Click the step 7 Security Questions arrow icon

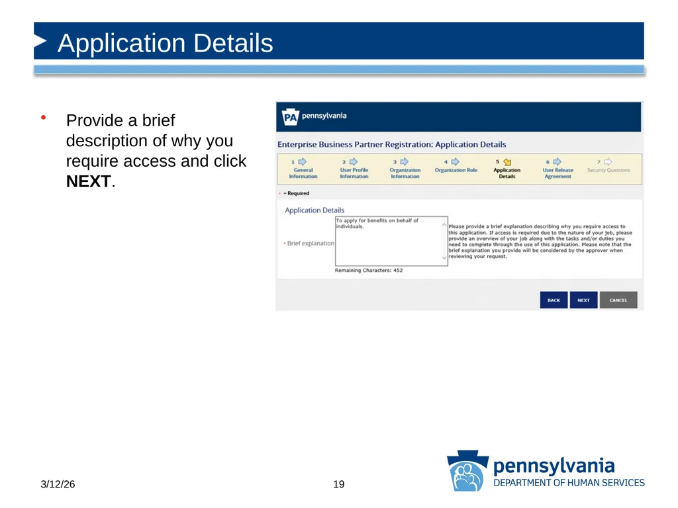click(x=608, y=161)
